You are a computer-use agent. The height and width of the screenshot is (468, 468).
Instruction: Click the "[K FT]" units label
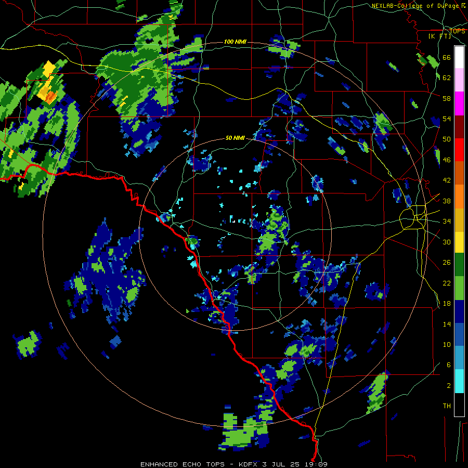439,36
